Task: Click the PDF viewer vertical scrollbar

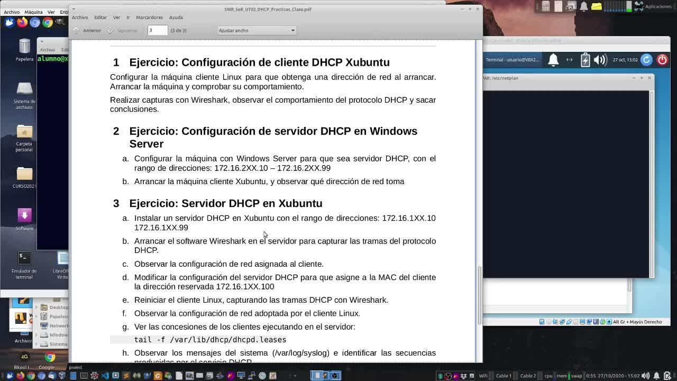Action: click(x=479, y=295)
